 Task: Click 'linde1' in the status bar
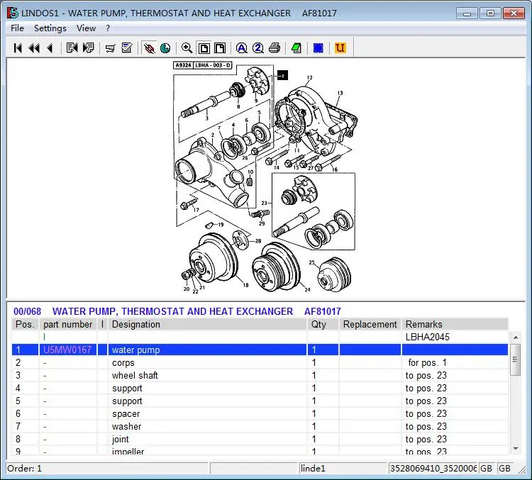point(313,469)
